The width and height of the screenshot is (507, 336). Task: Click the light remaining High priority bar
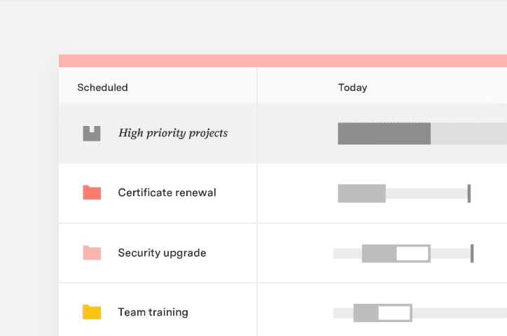coord(468,133)
